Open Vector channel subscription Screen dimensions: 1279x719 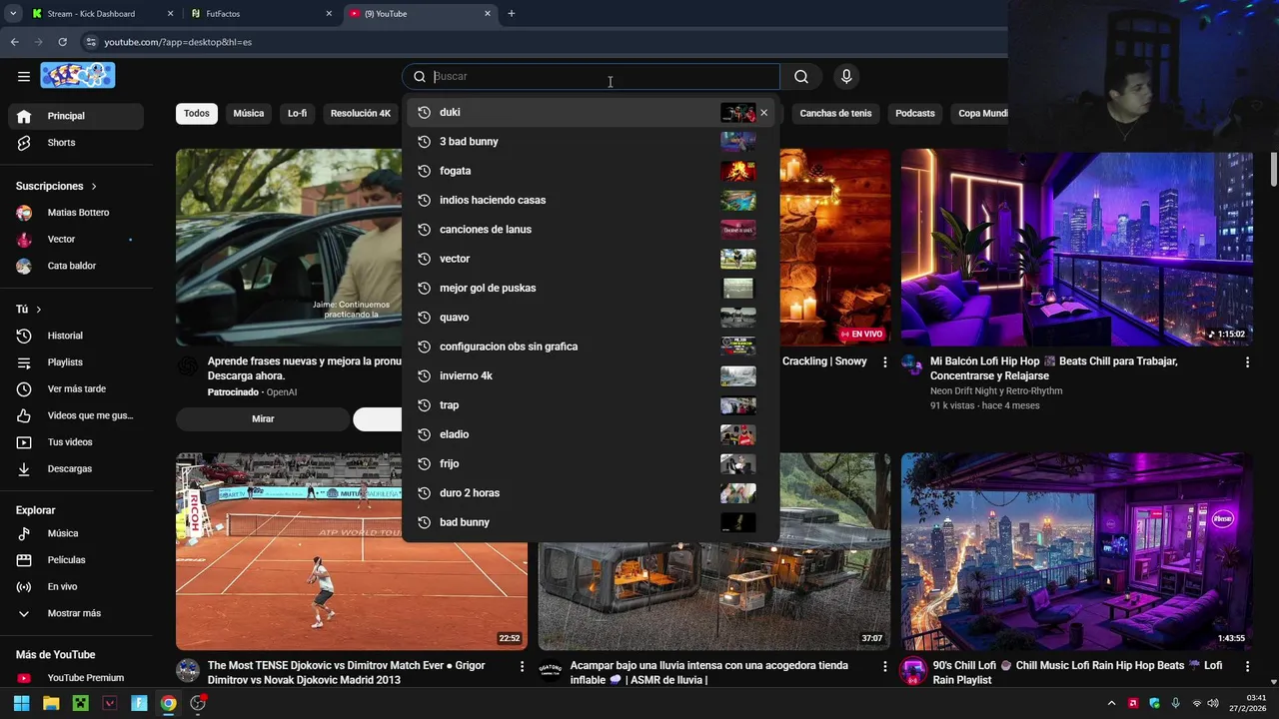click(x=76, y=240)
